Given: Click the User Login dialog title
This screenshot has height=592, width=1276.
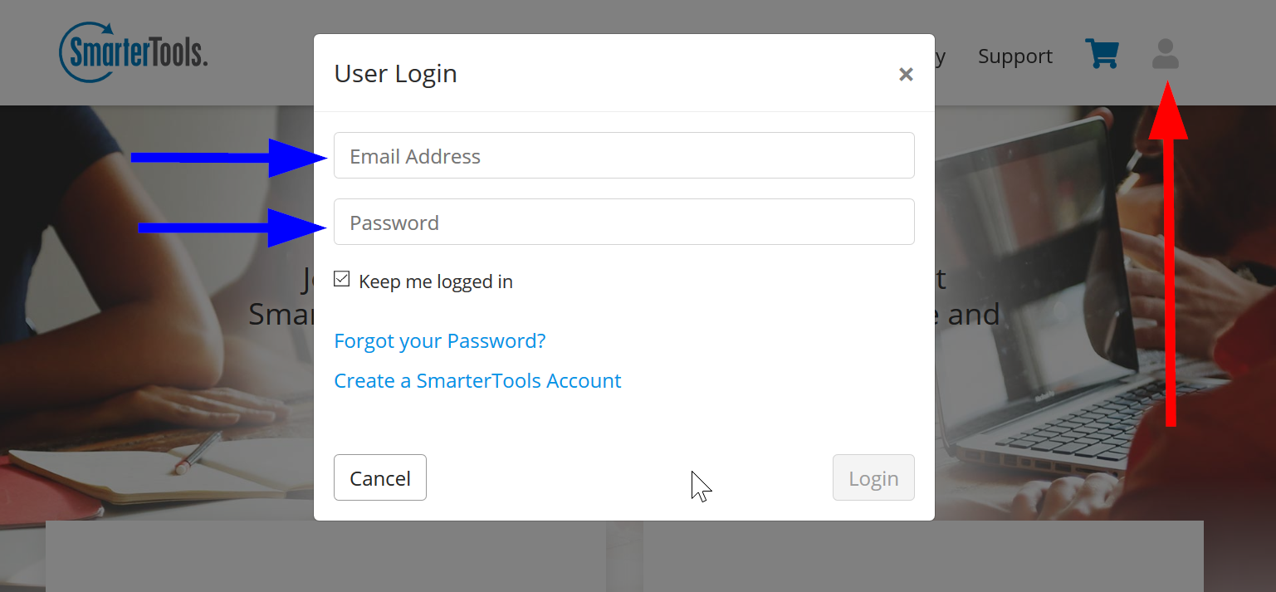Looking at the screenshot, I should 395,73.
